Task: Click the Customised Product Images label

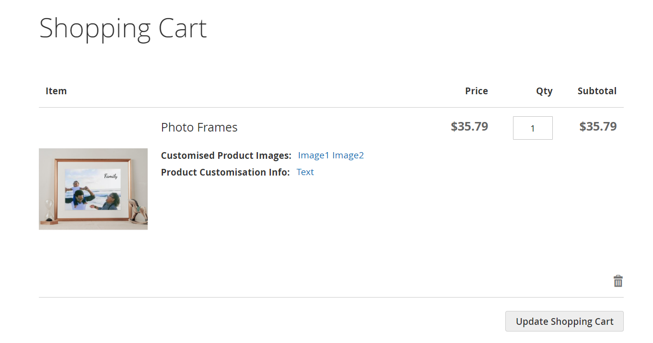Action: (226, 155)
